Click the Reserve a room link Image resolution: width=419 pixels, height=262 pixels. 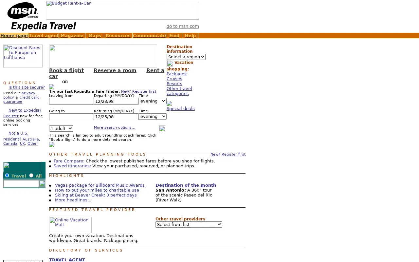click(x=115, y=70)
